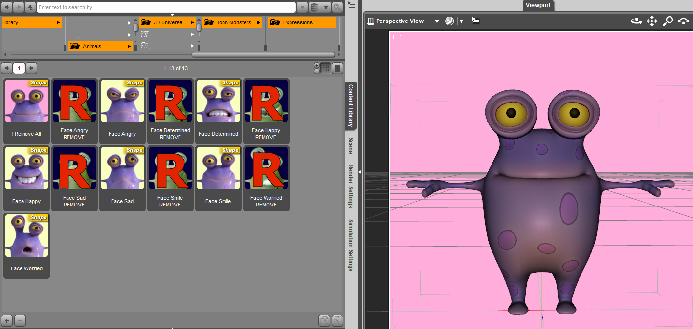Click the viewport zoom magnifier icon
The width and height of the screenshot is (693, 329).
[x=668, y=21]
